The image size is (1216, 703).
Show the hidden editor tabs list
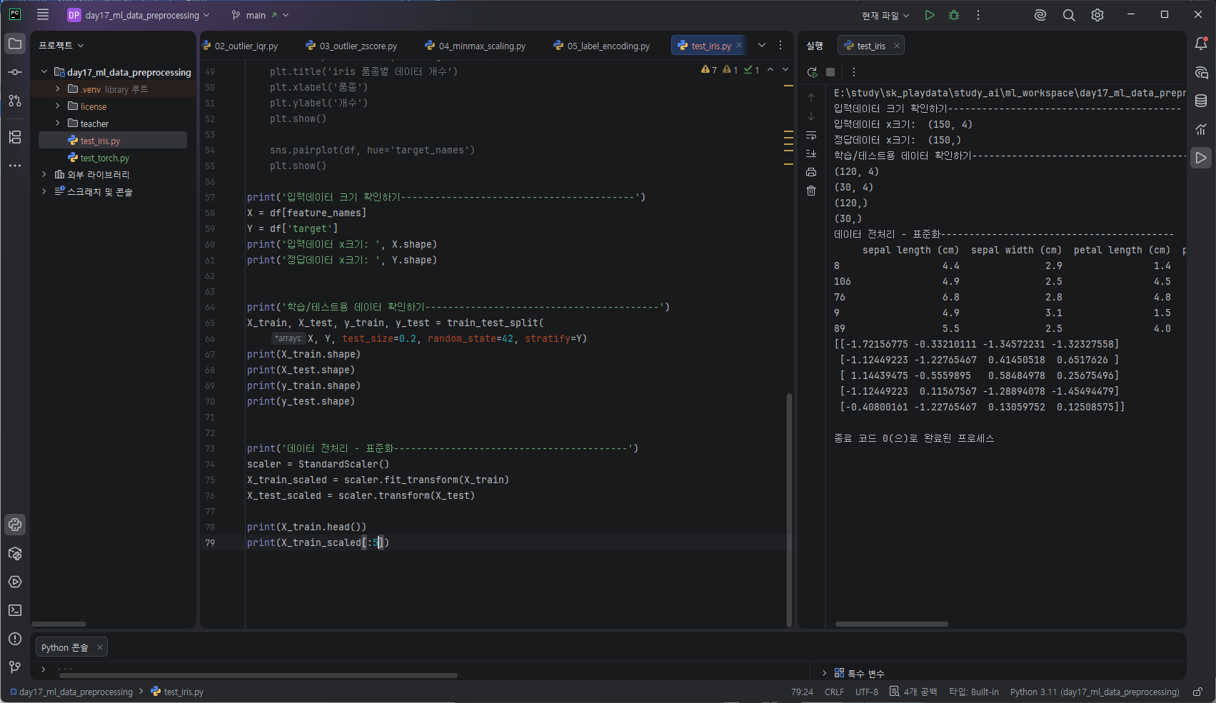762,45
